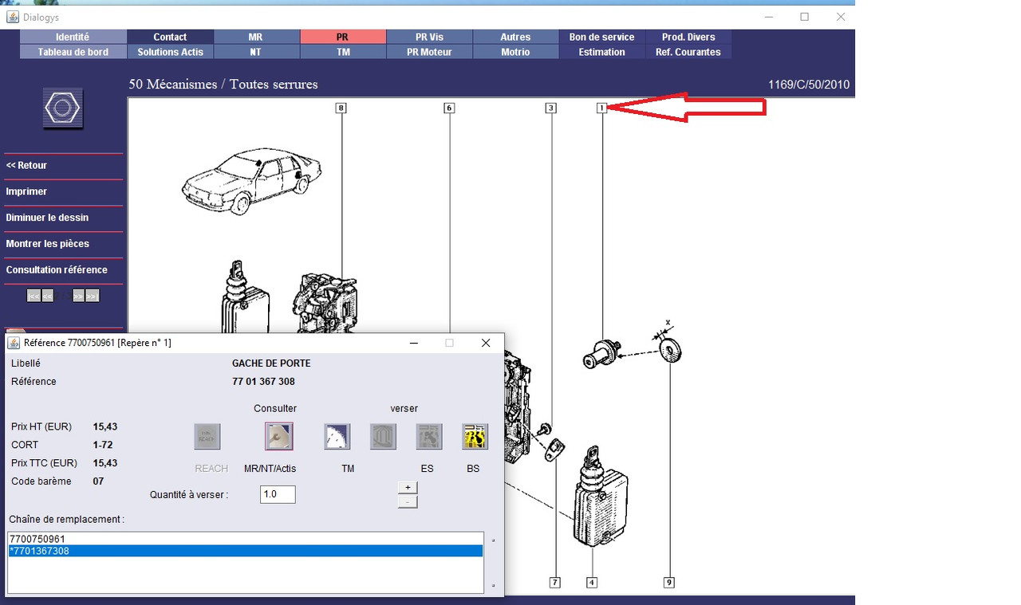The image size is (1021, 605).
Task: Click << Retour in the sidebar
Action: tap(26, 165)
